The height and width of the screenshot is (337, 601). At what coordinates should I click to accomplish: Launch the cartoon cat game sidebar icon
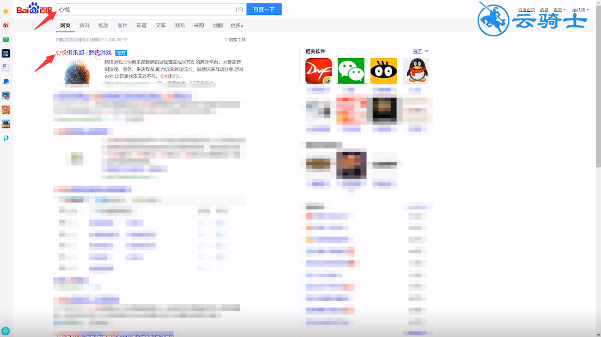(x=6, y=95)
